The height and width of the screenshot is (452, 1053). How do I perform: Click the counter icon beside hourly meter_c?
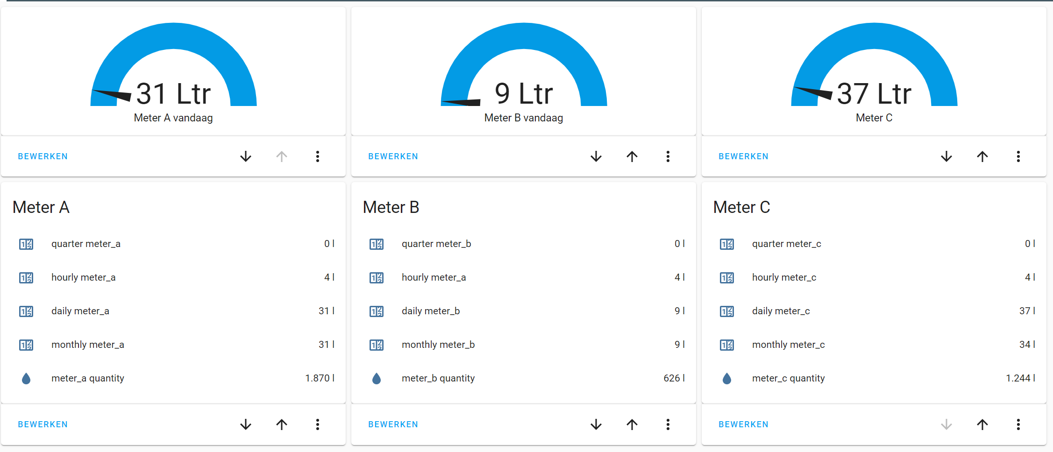(x=727, y=277)
